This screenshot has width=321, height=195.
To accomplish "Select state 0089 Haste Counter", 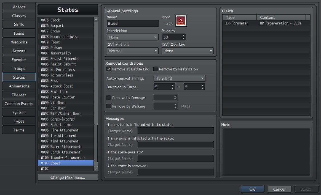I will (66, 97).
